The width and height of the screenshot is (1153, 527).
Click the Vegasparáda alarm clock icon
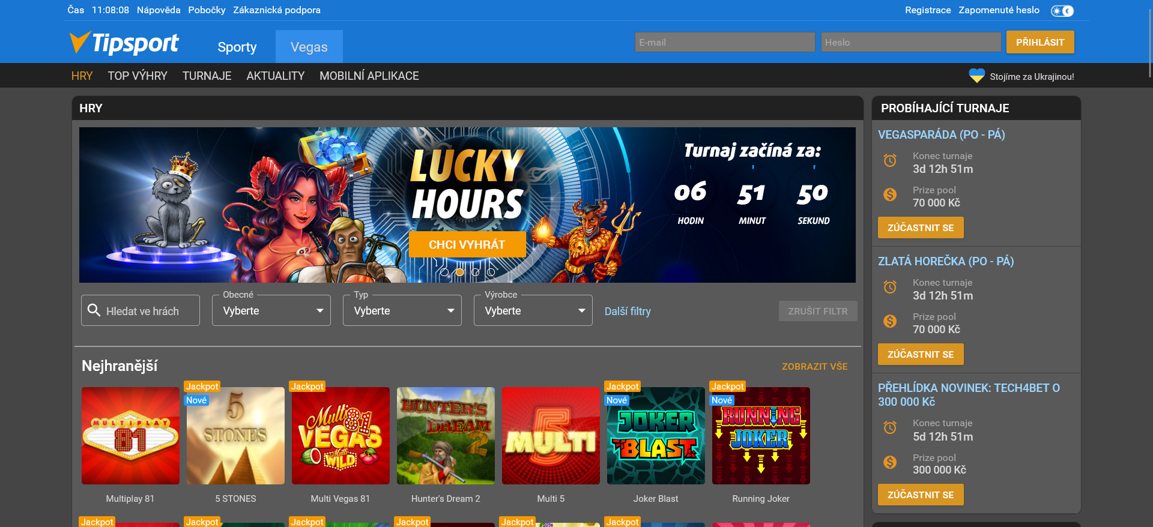pos(890,160)
